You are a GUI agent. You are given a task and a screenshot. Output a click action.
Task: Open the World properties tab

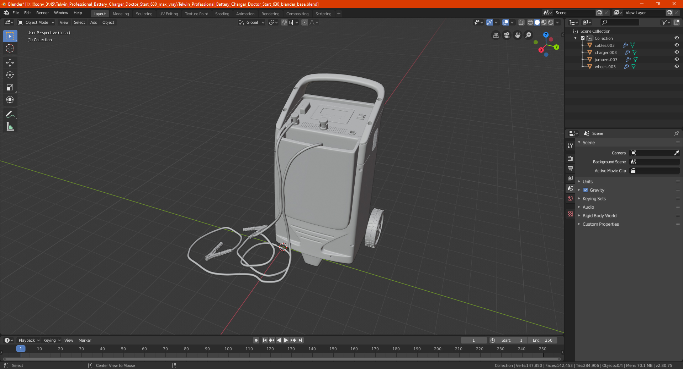click(x=570, y=198)
